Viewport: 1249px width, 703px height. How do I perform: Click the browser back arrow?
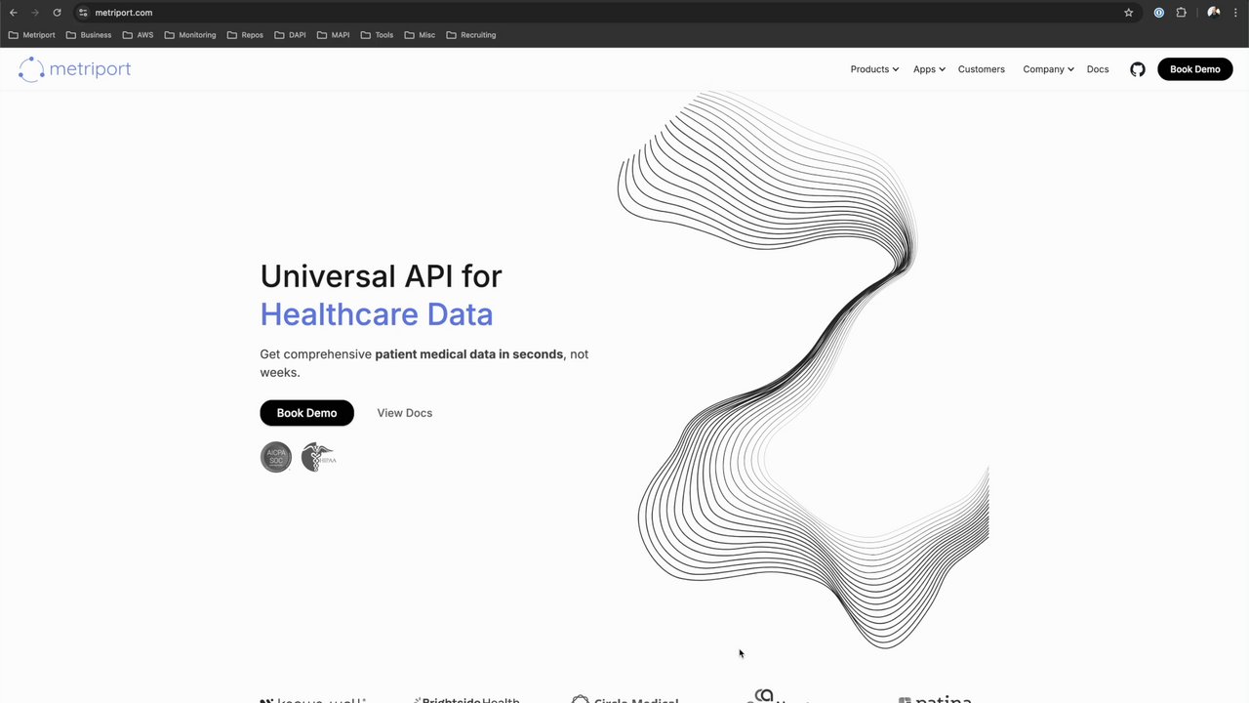click(x=14, y=13)
